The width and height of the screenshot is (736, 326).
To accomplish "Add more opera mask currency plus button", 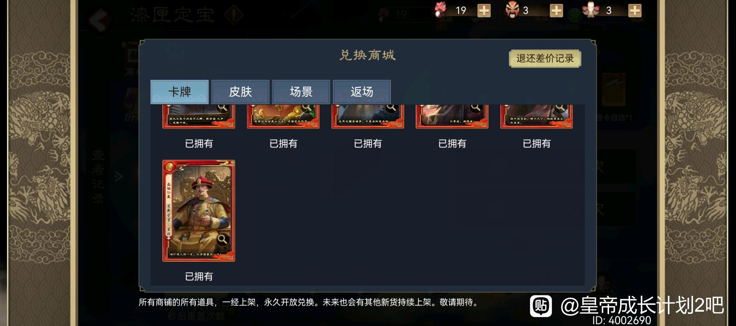I will (x=556, y=11).
